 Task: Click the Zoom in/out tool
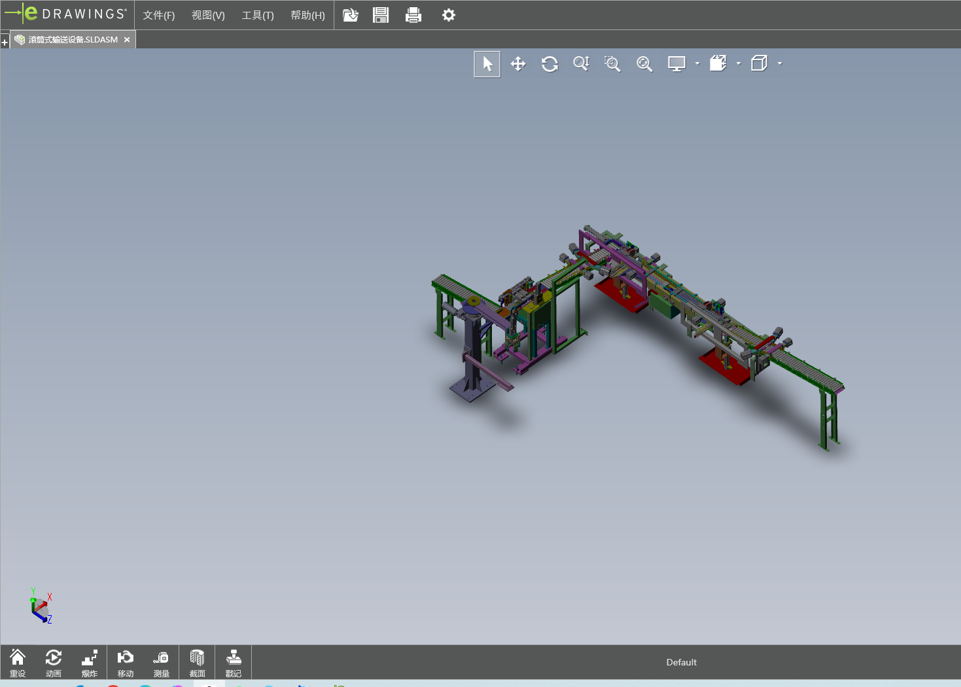(581, 64)
